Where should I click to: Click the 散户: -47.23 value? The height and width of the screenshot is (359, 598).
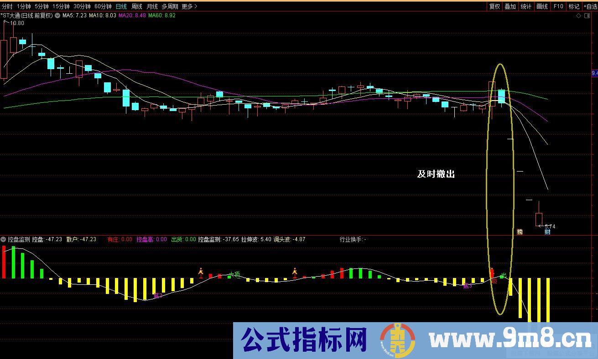coord(81,239)
